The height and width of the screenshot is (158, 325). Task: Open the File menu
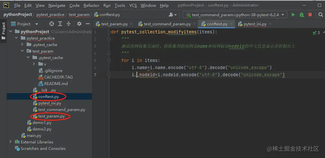click(x=17, y=6)
